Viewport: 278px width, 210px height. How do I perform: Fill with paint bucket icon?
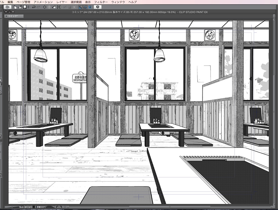[54, 7]
